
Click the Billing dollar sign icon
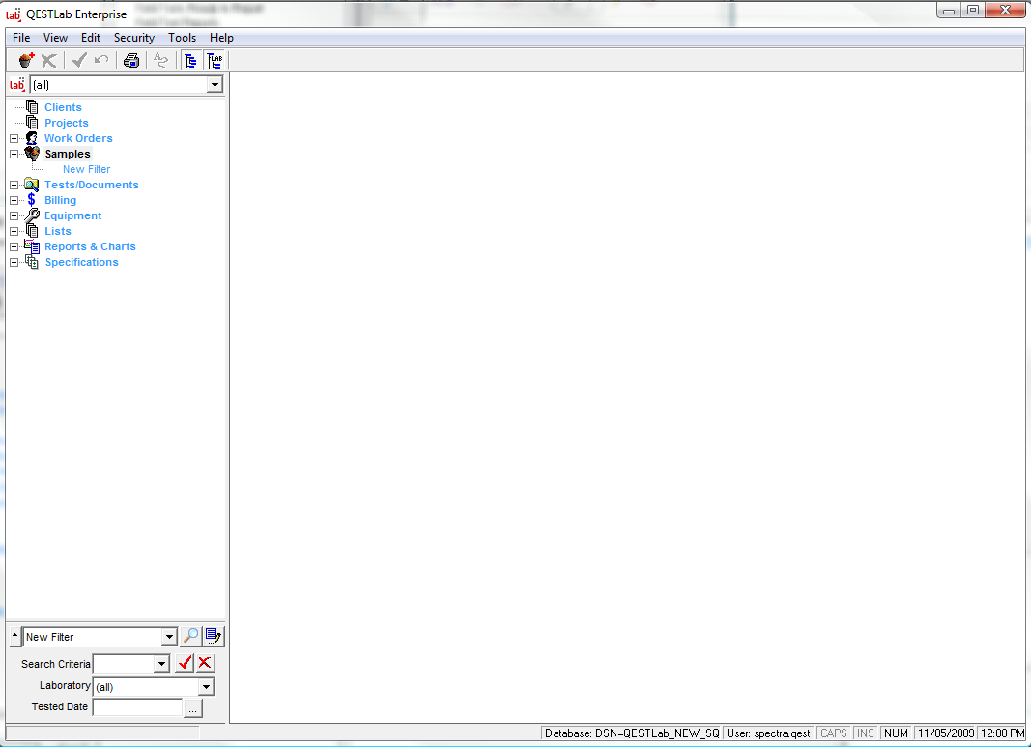click(x=32, y=200)
